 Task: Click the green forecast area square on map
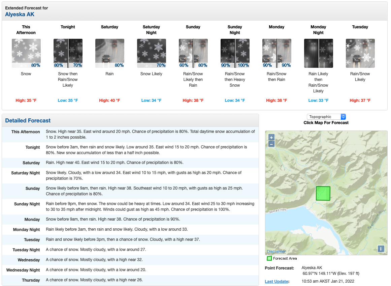coord(323,193)
